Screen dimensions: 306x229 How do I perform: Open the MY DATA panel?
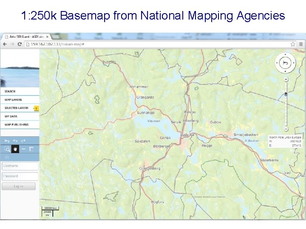tap(20, 116)
